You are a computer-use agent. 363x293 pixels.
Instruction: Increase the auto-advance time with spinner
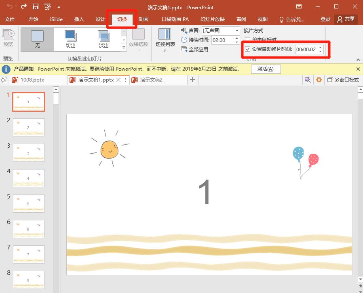(321, 48)
